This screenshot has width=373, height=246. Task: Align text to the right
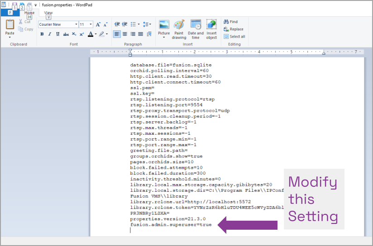pyautogui.click(x=133, y=34)
